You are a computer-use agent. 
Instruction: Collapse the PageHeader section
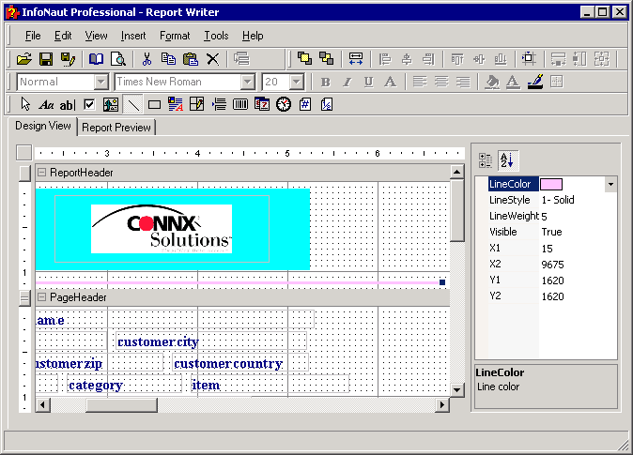41,297
